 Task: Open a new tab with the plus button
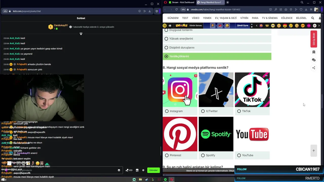[228, 2]
